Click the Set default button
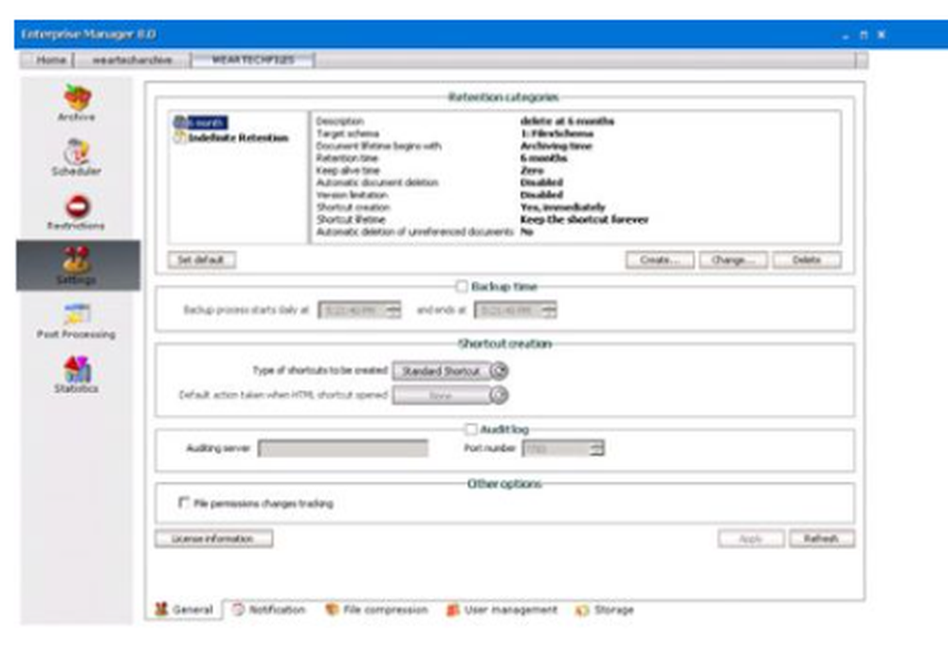The width and height of the screenshot is (948, 666). (201, 260)
